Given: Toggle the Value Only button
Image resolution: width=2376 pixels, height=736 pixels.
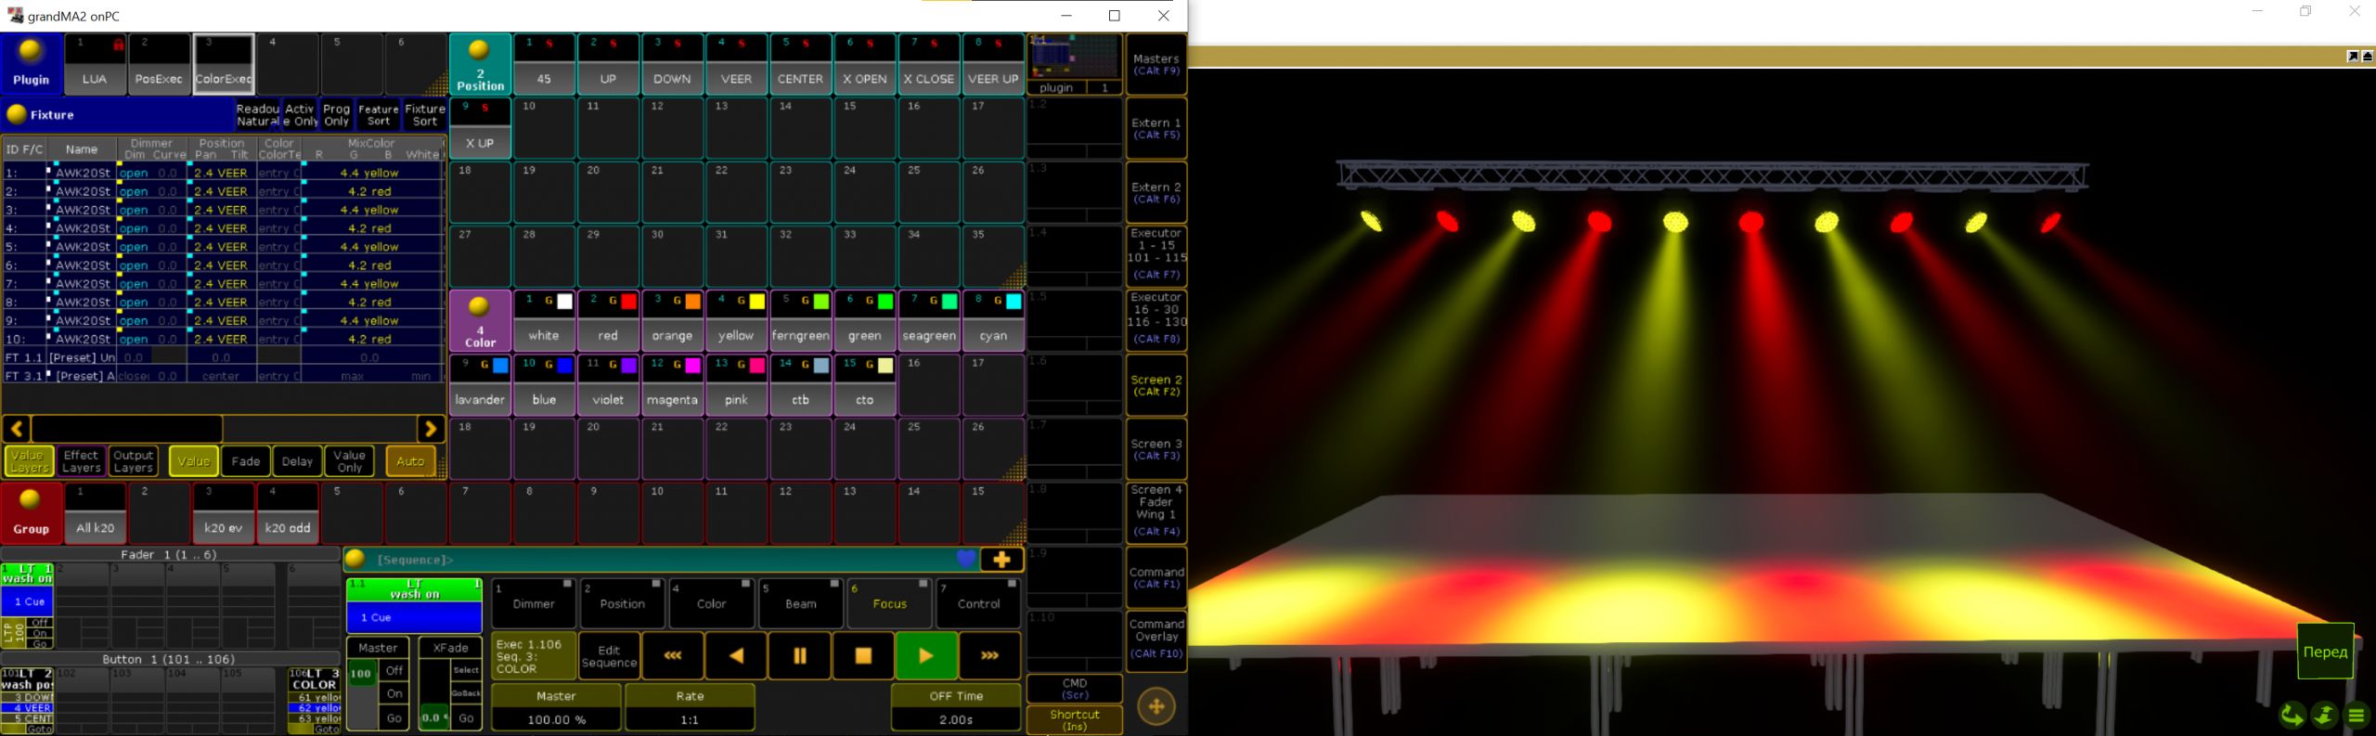Looking at the screenshot, I should (349, 461).
